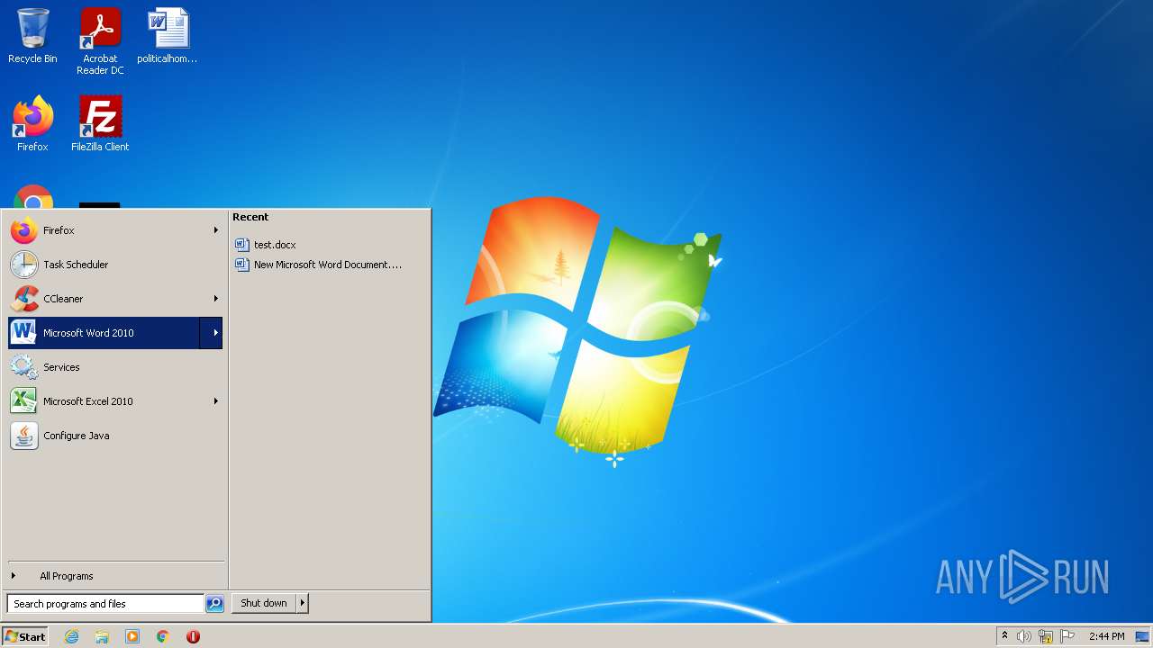Open Services from the Start menu
The width and height of the screenshot is (1153, 648).
click(x=114, y=367)
